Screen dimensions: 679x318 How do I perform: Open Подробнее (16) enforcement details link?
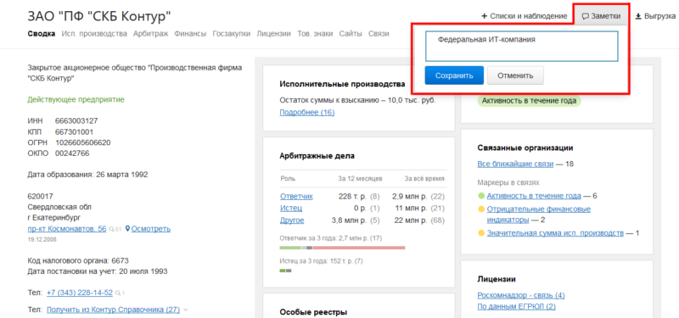[307, 113]
